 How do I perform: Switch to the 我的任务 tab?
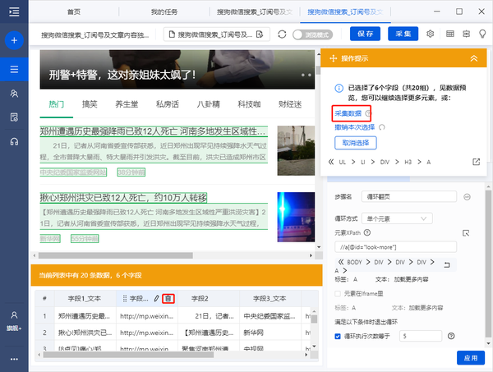click(x=164, y=12)
